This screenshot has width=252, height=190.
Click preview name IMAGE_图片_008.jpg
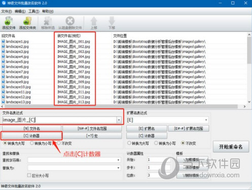point(74,77)
